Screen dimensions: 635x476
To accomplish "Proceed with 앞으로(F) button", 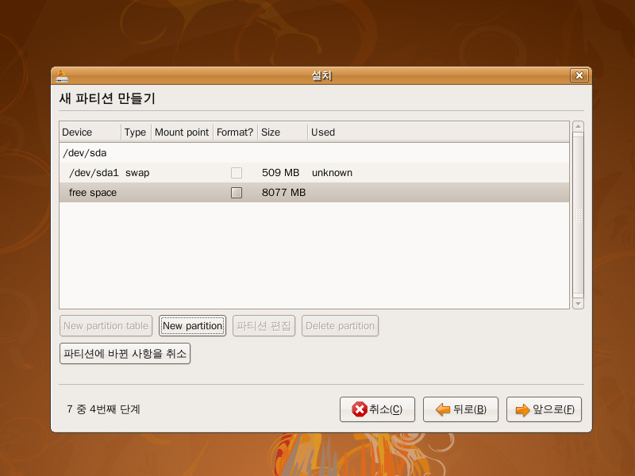I will tap(545, 409).
